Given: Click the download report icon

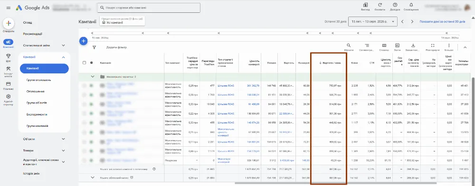Looking at the screenshot, I should [413, 45].
